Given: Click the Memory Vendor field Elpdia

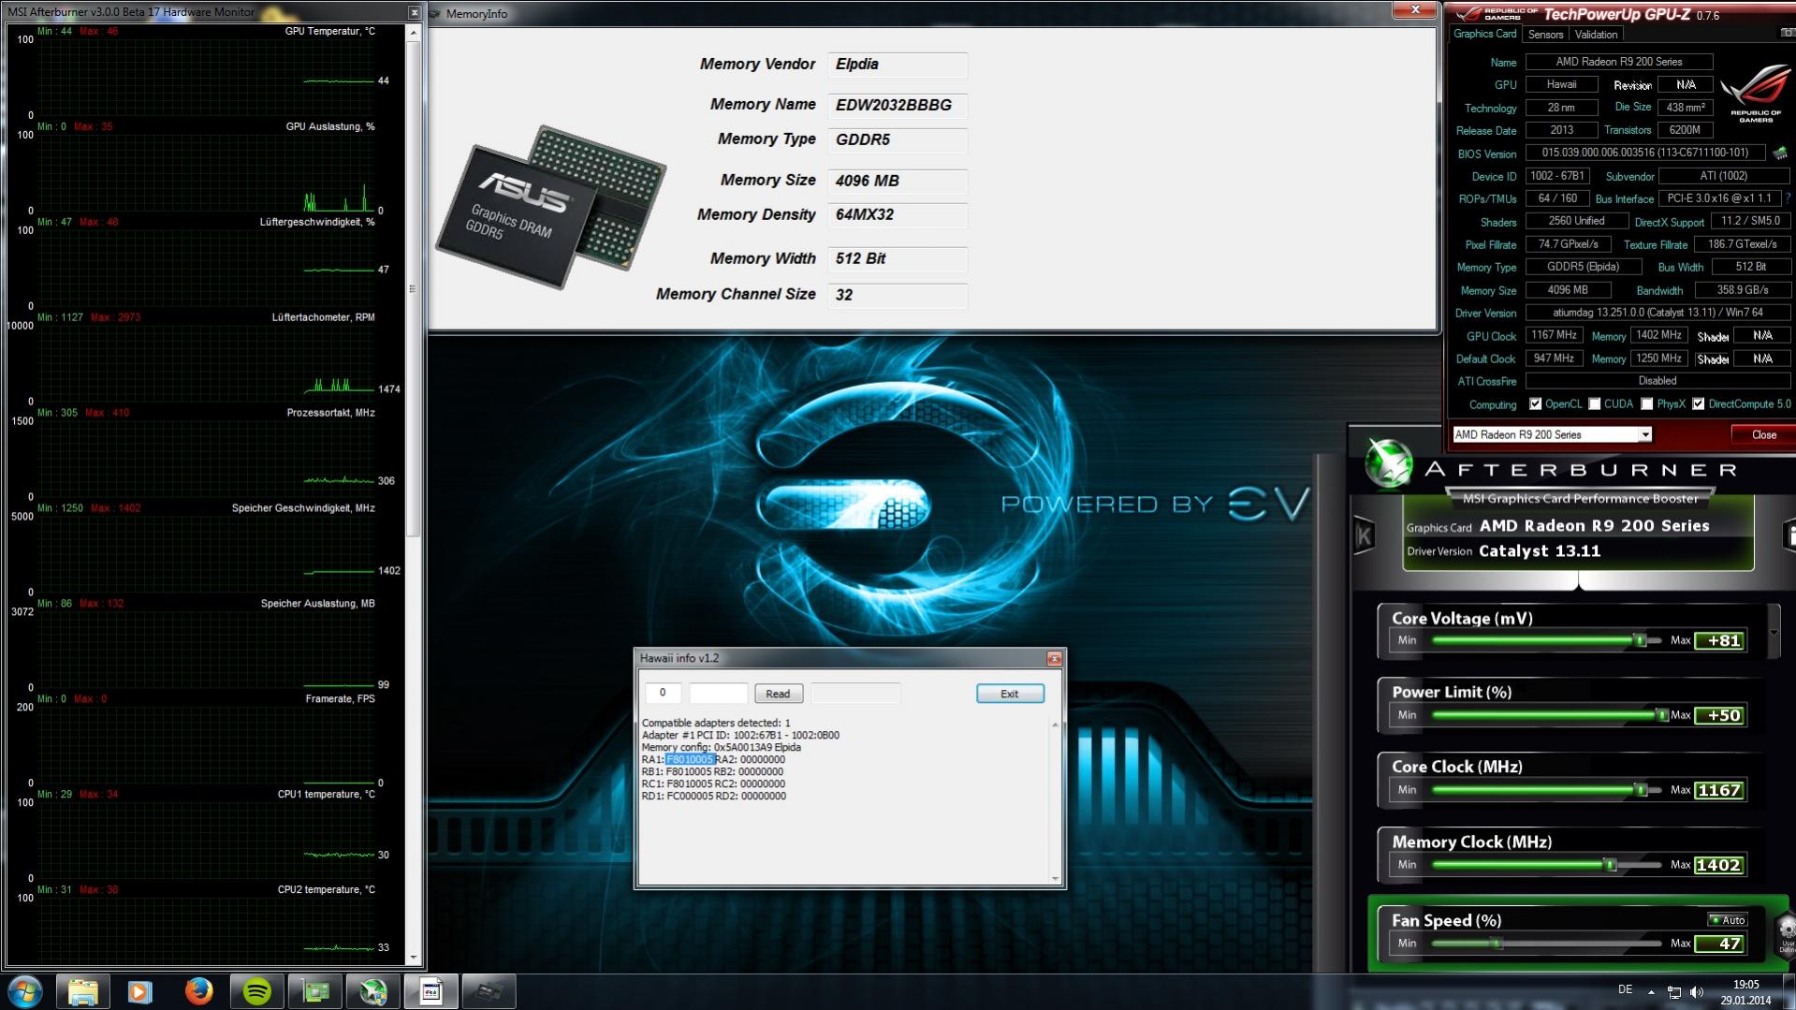Looking at the screenshot, I should tap(897, 65).
